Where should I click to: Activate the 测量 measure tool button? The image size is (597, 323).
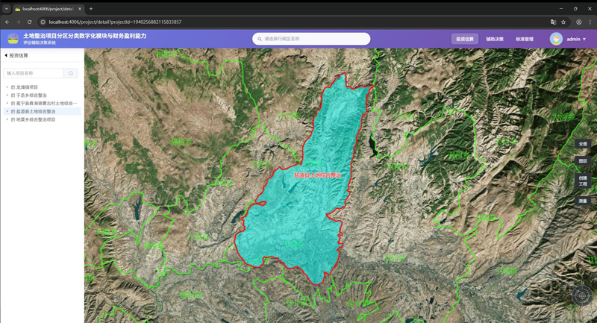583,201
